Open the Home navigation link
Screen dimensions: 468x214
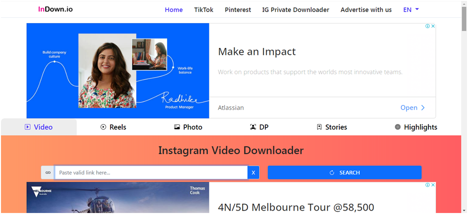pos(174,9)
